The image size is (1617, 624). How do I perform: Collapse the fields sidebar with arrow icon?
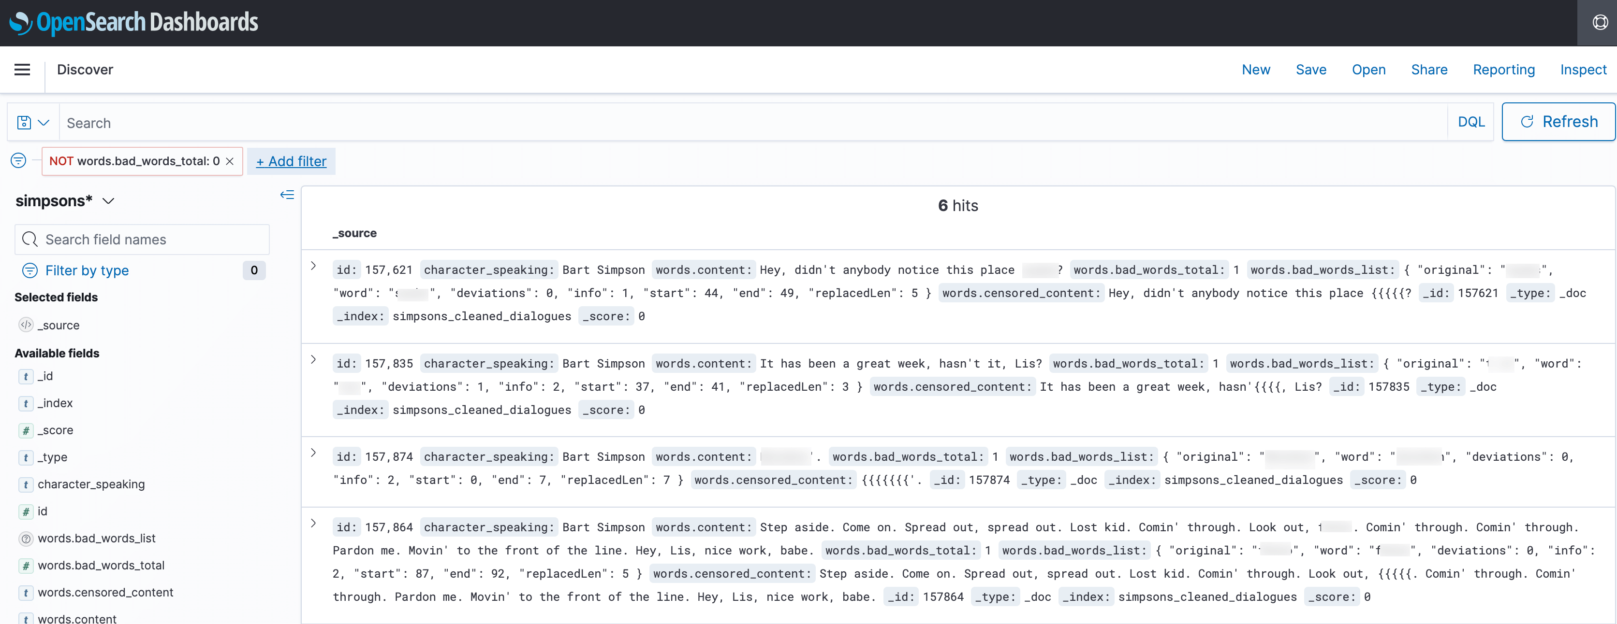[x=287, y=195]
